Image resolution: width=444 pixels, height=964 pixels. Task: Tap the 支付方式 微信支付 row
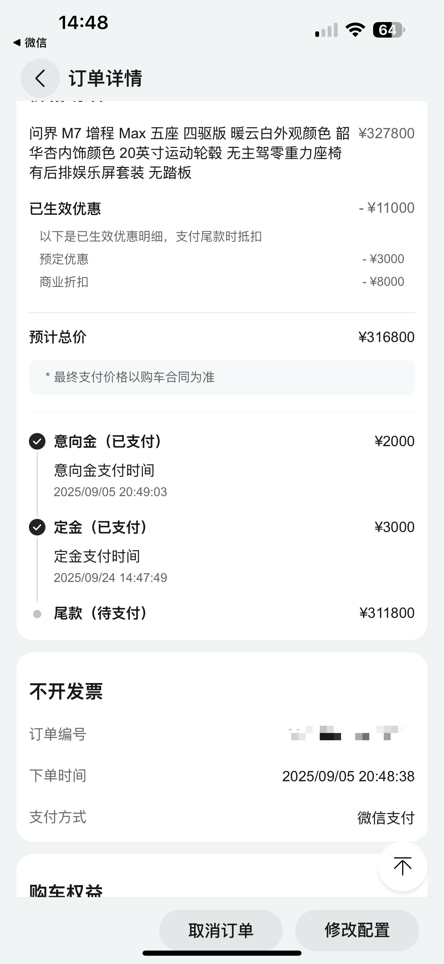coord(222,817)
